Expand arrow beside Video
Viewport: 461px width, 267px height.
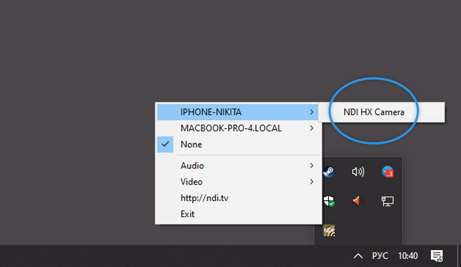tap(311, 182)
